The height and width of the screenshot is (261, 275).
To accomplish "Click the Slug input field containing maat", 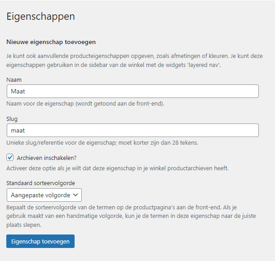I will (133, 130).
